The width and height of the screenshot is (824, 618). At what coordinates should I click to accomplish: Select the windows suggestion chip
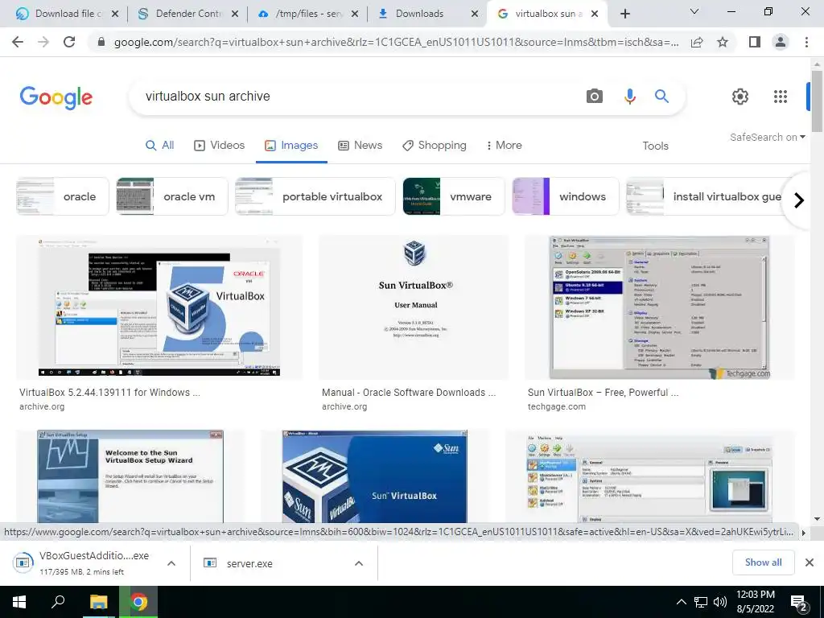coord(566,196)
